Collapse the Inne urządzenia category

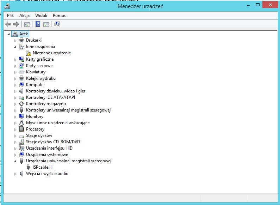[x=15, y=47]
